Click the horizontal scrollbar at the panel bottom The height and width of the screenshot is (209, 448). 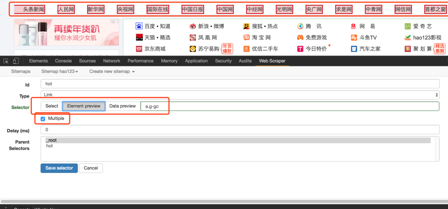click(224, 201)
